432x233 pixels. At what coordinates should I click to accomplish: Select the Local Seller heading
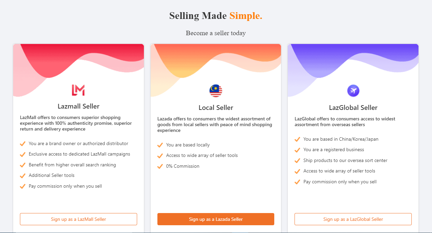[216, 108]
